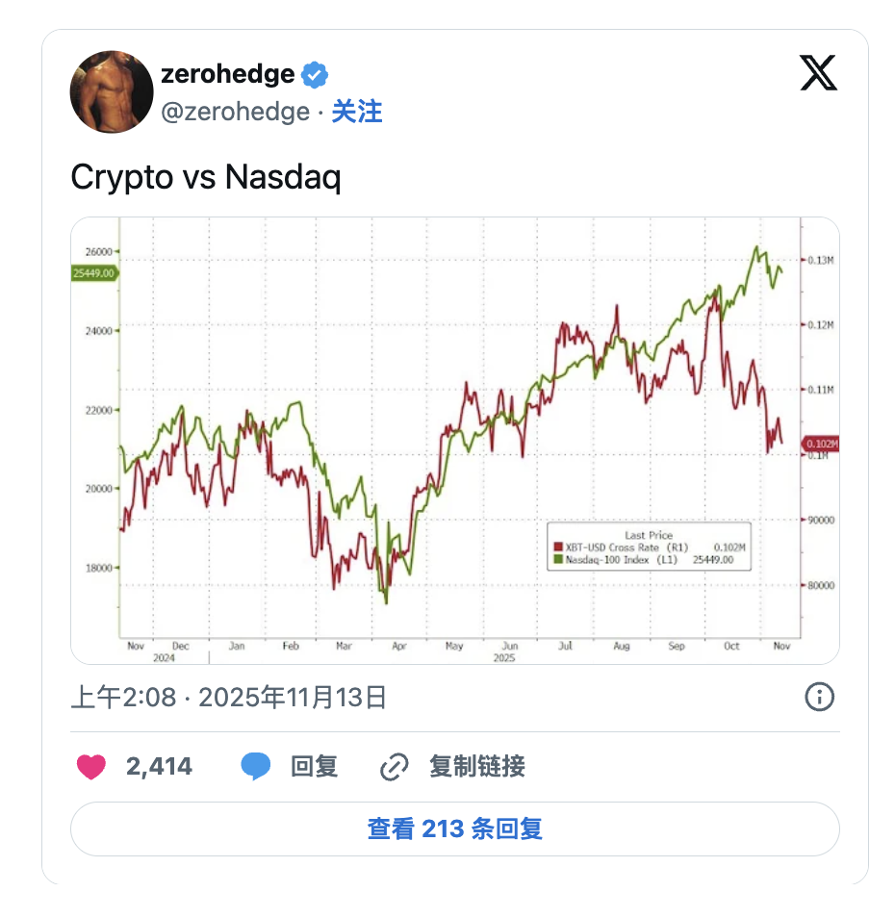Like the tweet with the heart icon
This screenshot has width=895, height=918.
(91, 767)
